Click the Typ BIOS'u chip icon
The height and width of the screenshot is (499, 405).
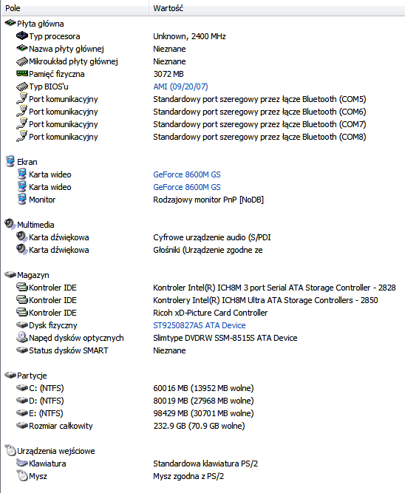pyautogui.click(x=22, y=86)
